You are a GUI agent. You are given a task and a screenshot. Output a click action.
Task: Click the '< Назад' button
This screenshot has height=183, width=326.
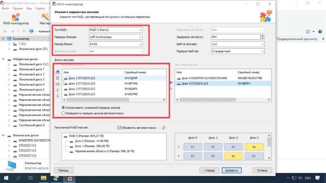coord(209,170)
